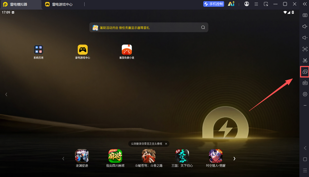Click the 龙渊征途 label text
The height and width of the screenshot is (177, 309).
[x=82, y=166]
